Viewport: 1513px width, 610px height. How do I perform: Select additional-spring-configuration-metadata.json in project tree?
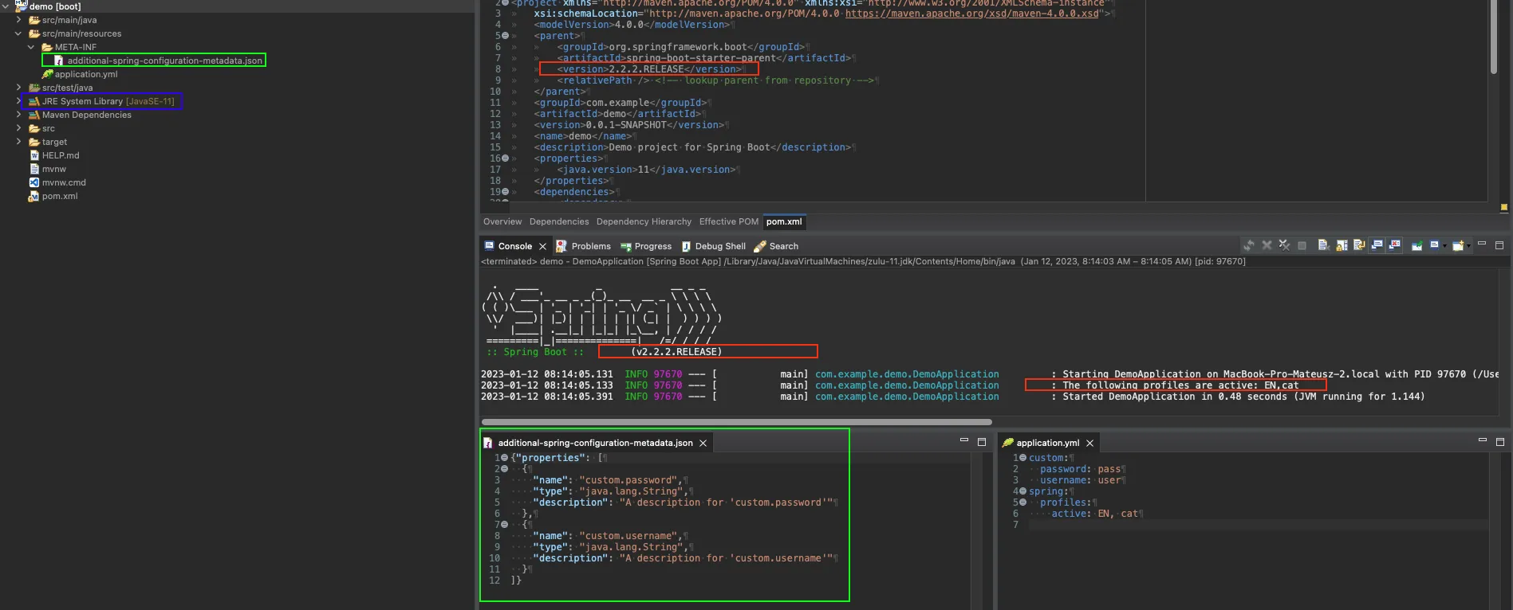[x=164, y=61]
